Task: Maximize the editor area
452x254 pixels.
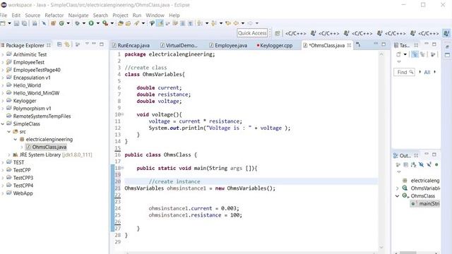Action: (x=383, y=44)
